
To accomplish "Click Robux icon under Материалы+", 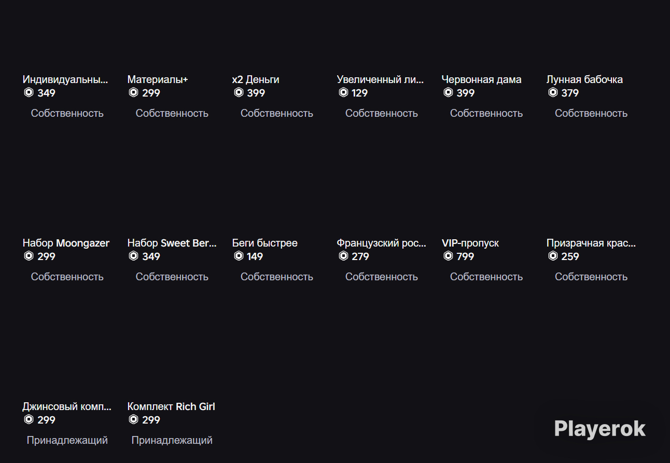I will pos(134,92).
